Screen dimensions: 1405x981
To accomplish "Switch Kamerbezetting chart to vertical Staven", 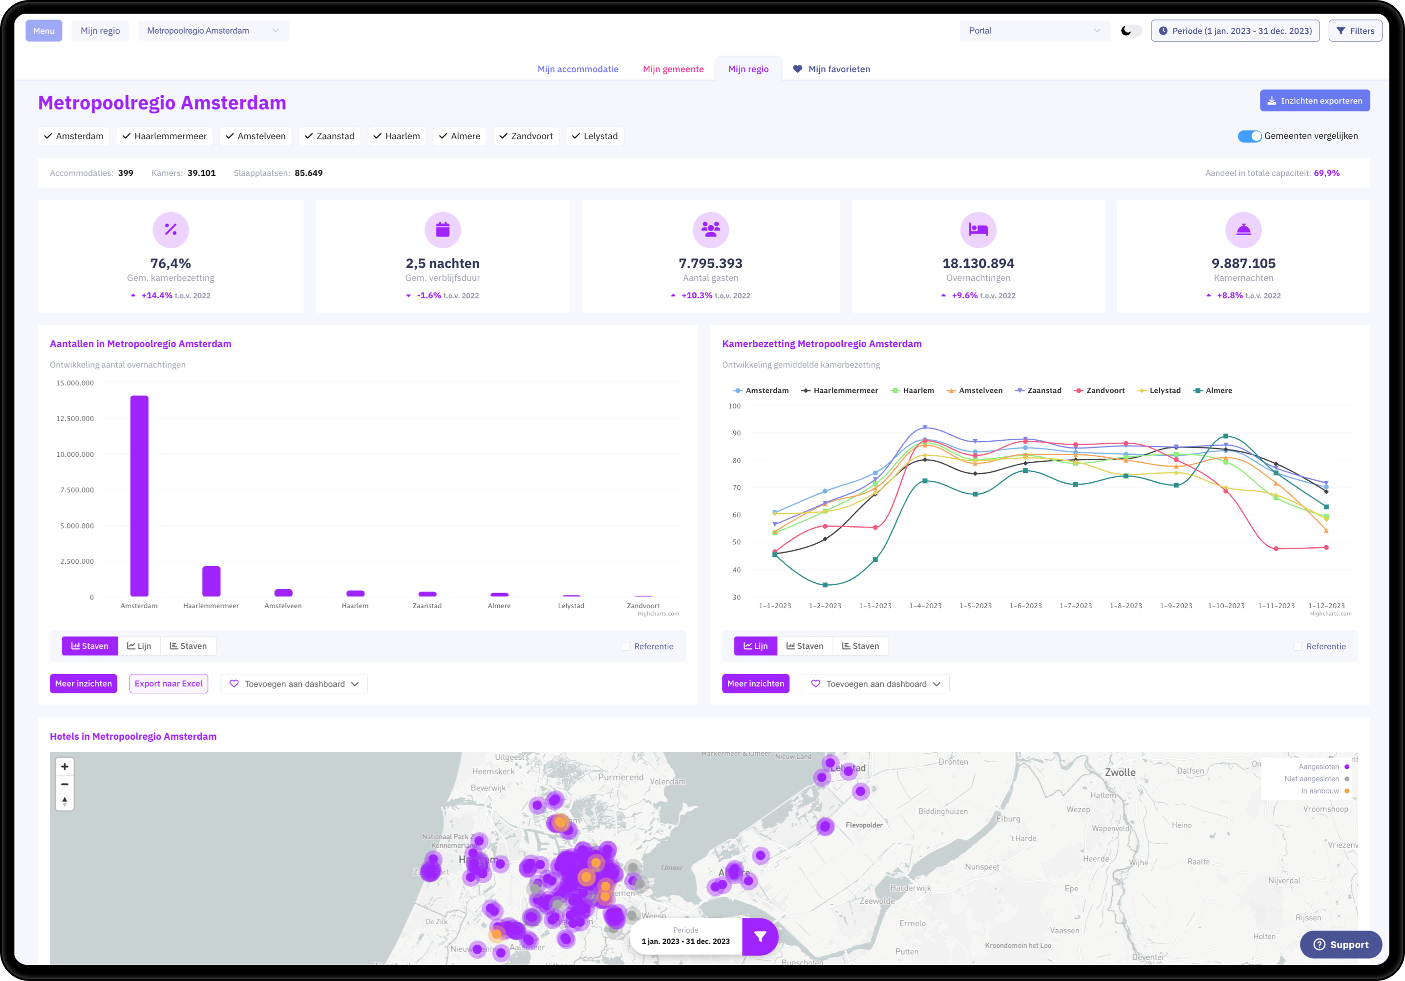I will coord(805,646).
